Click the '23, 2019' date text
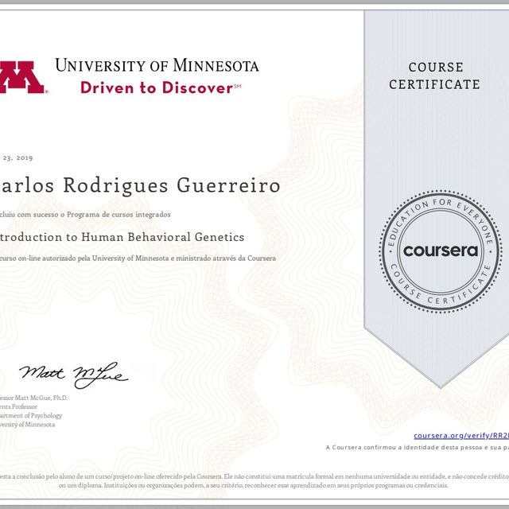 tap(17, 157)
